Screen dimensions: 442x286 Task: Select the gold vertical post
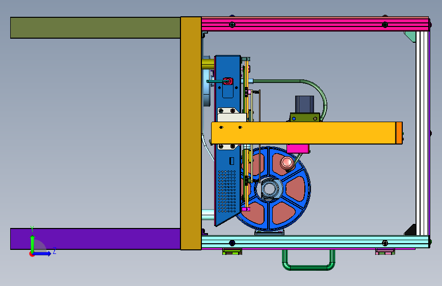(191, 133)
